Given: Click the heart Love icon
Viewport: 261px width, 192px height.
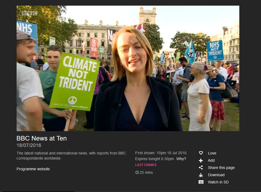Looking at the screenshot, I should pyautogui.click(x=201, y=153).
